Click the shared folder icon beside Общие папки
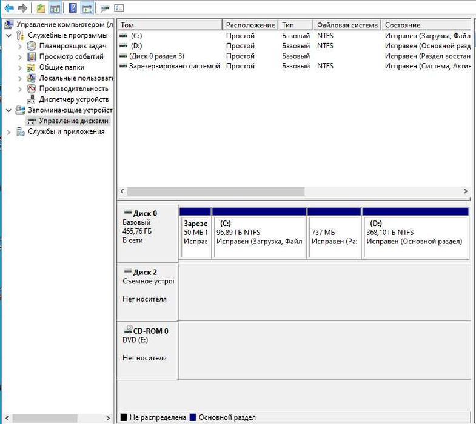The width and height of the screenshot is (476, 424). [x=31, y=67]
